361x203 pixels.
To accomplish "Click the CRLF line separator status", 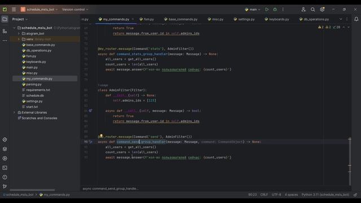I will (x=264, y=195).
